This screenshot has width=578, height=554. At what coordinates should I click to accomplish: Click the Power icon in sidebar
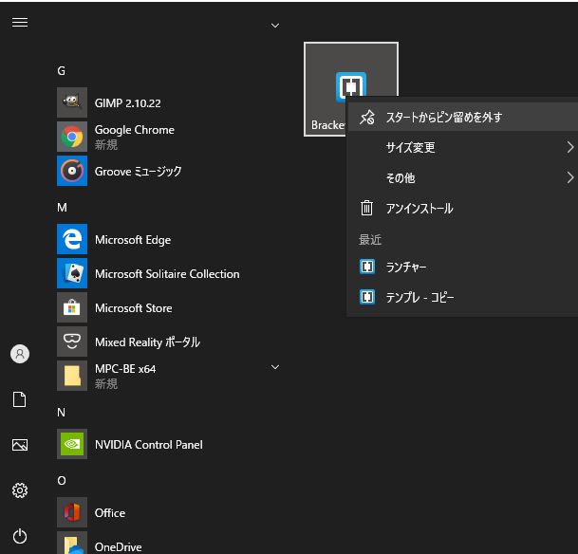(20, 536)
